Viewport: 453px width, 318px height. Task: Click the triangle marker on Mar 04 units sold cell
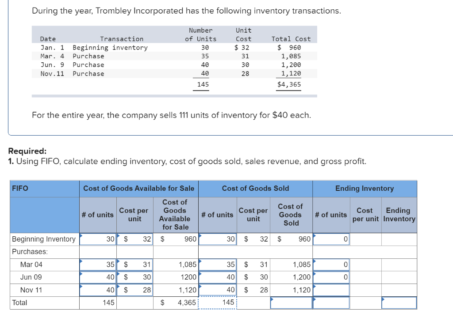pos(201,261)
